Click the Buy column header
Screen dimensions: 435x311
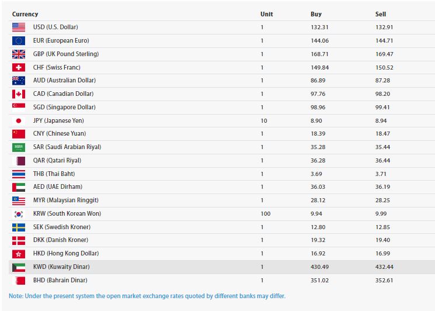coord(316,13)
